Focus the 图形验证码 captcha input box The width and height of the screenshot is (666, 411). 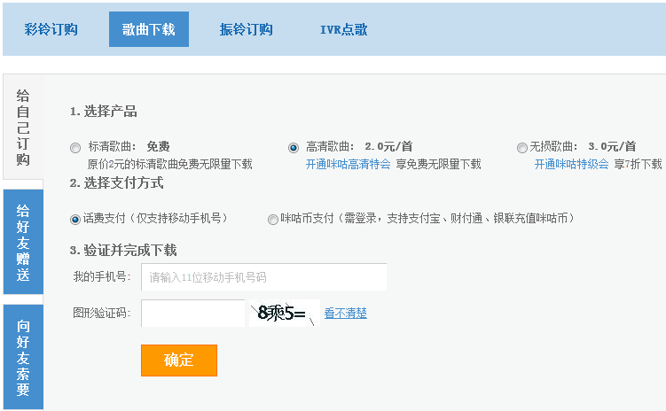pos(192,313)
